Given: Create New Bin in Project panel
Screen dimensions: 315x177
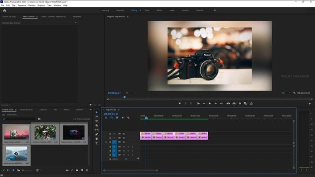Looking at the screenshot, I should click(x=77, y=171).
